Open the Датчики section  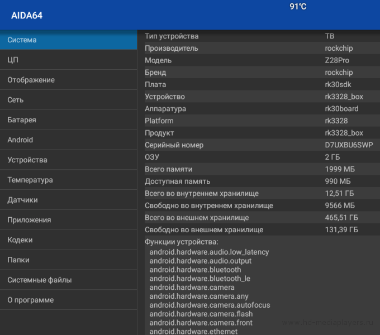pyautogui.click(x=68, y=200)
